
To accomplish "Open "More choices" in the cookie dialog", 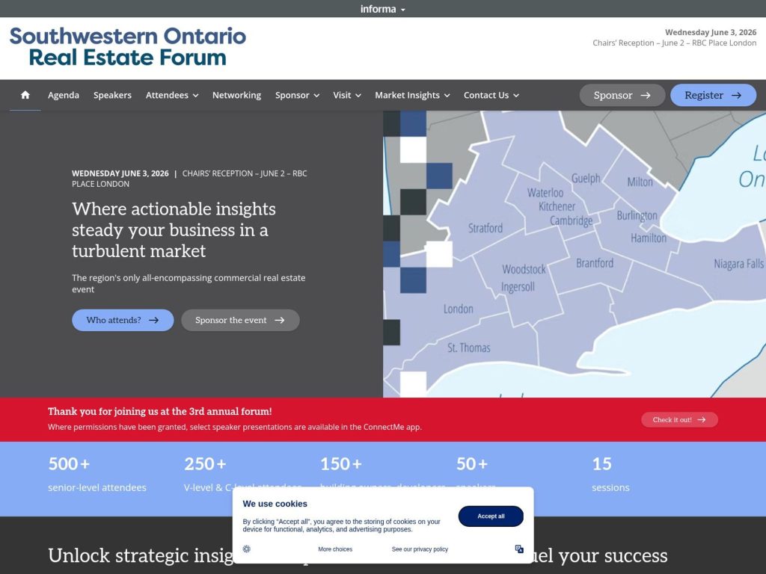I will (335, 549).
